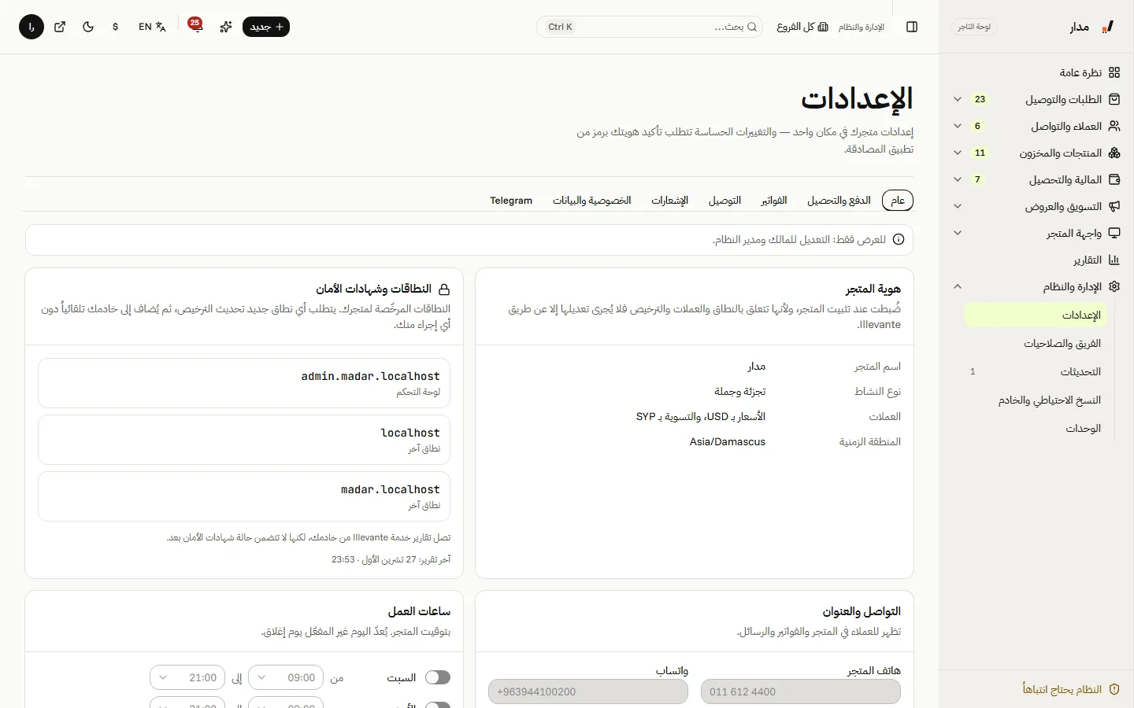Click the info icon in read-only notice
This screenshot has width=1134, height=708.
pos(899,239)
